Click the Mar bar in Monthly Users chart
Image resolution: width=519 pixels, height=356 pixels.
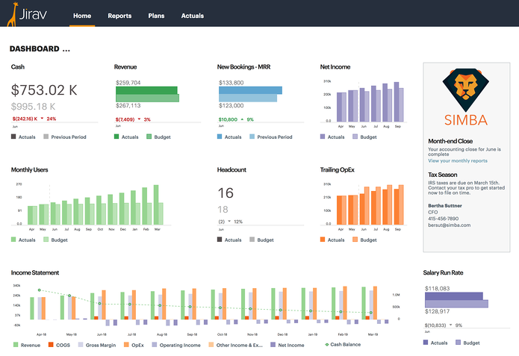(156, 204)
